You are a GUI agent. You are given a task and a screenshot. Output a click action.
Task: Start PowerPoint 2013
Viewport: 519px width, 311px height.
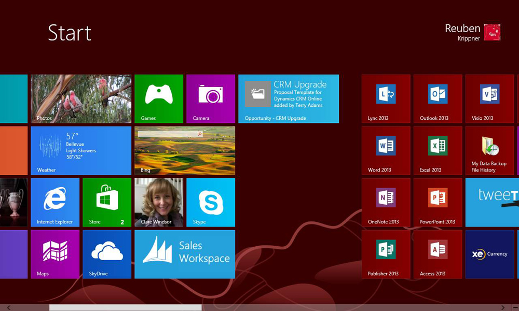(x=438, y=202)
